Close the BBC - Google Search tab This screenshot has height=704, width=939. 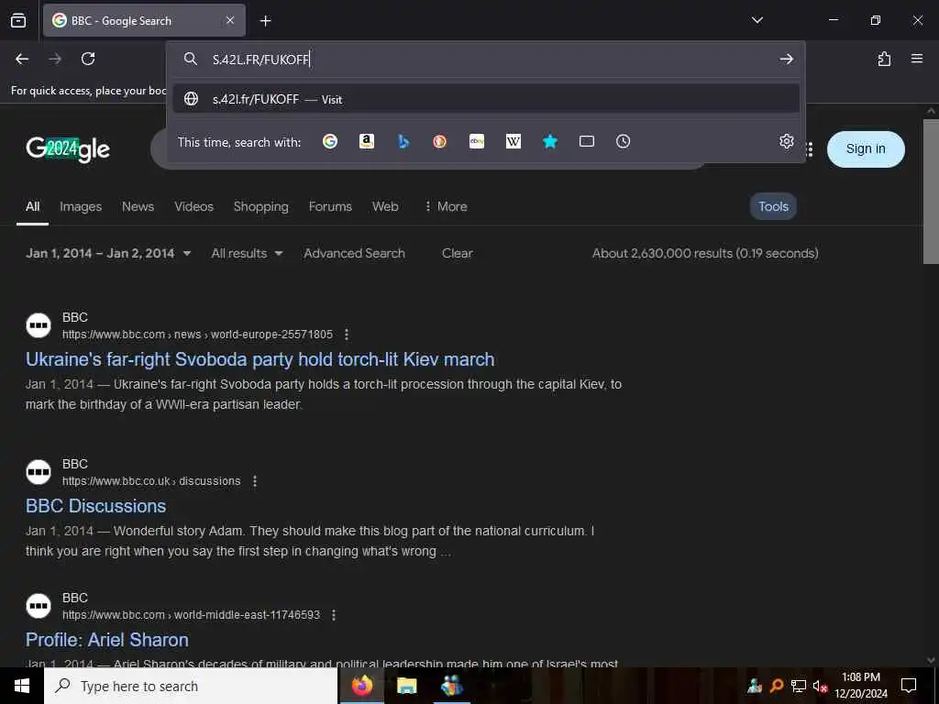tap(230, 20)
